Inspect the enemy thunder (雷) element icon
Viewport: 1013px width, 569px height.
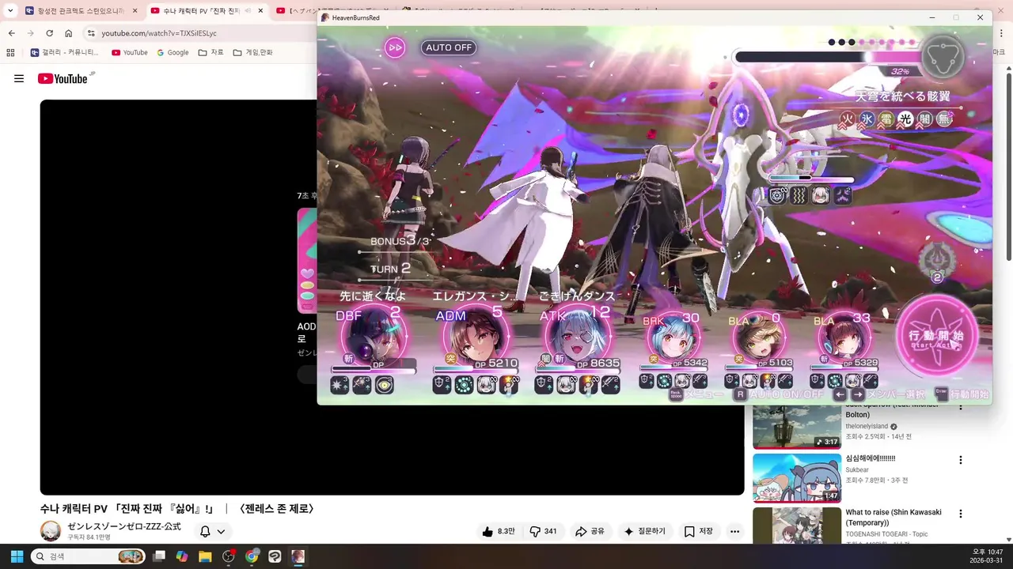(x=886, y=120)
